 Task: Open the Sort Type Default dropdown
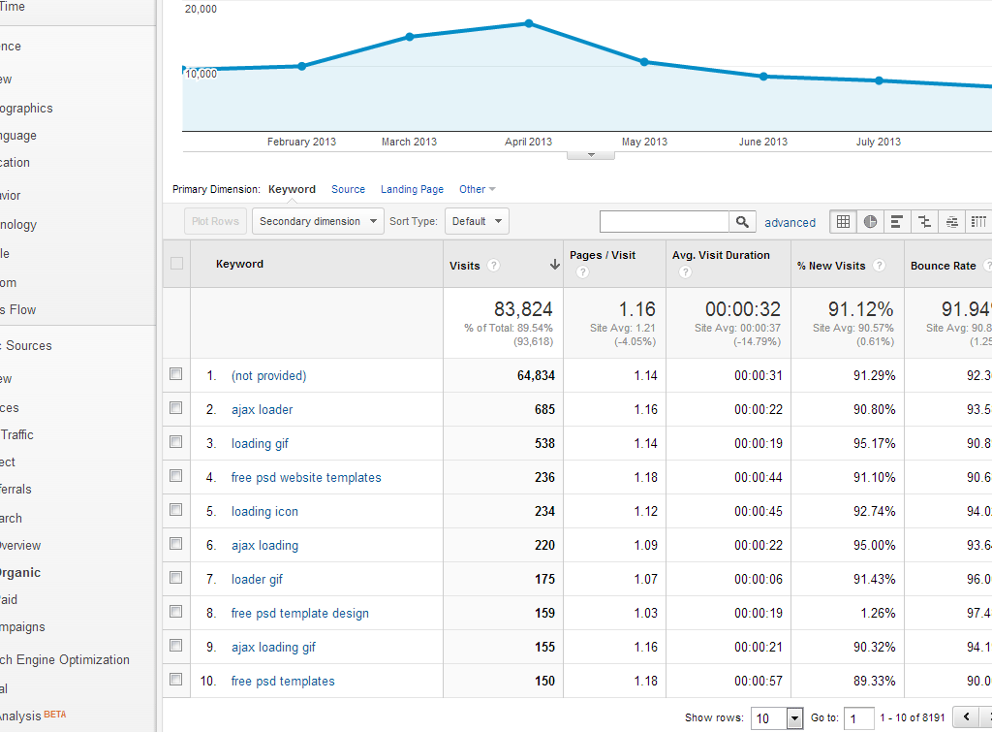click(x=477, y=221)
